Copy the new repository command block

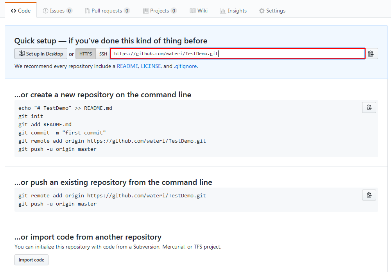(369, 107)
